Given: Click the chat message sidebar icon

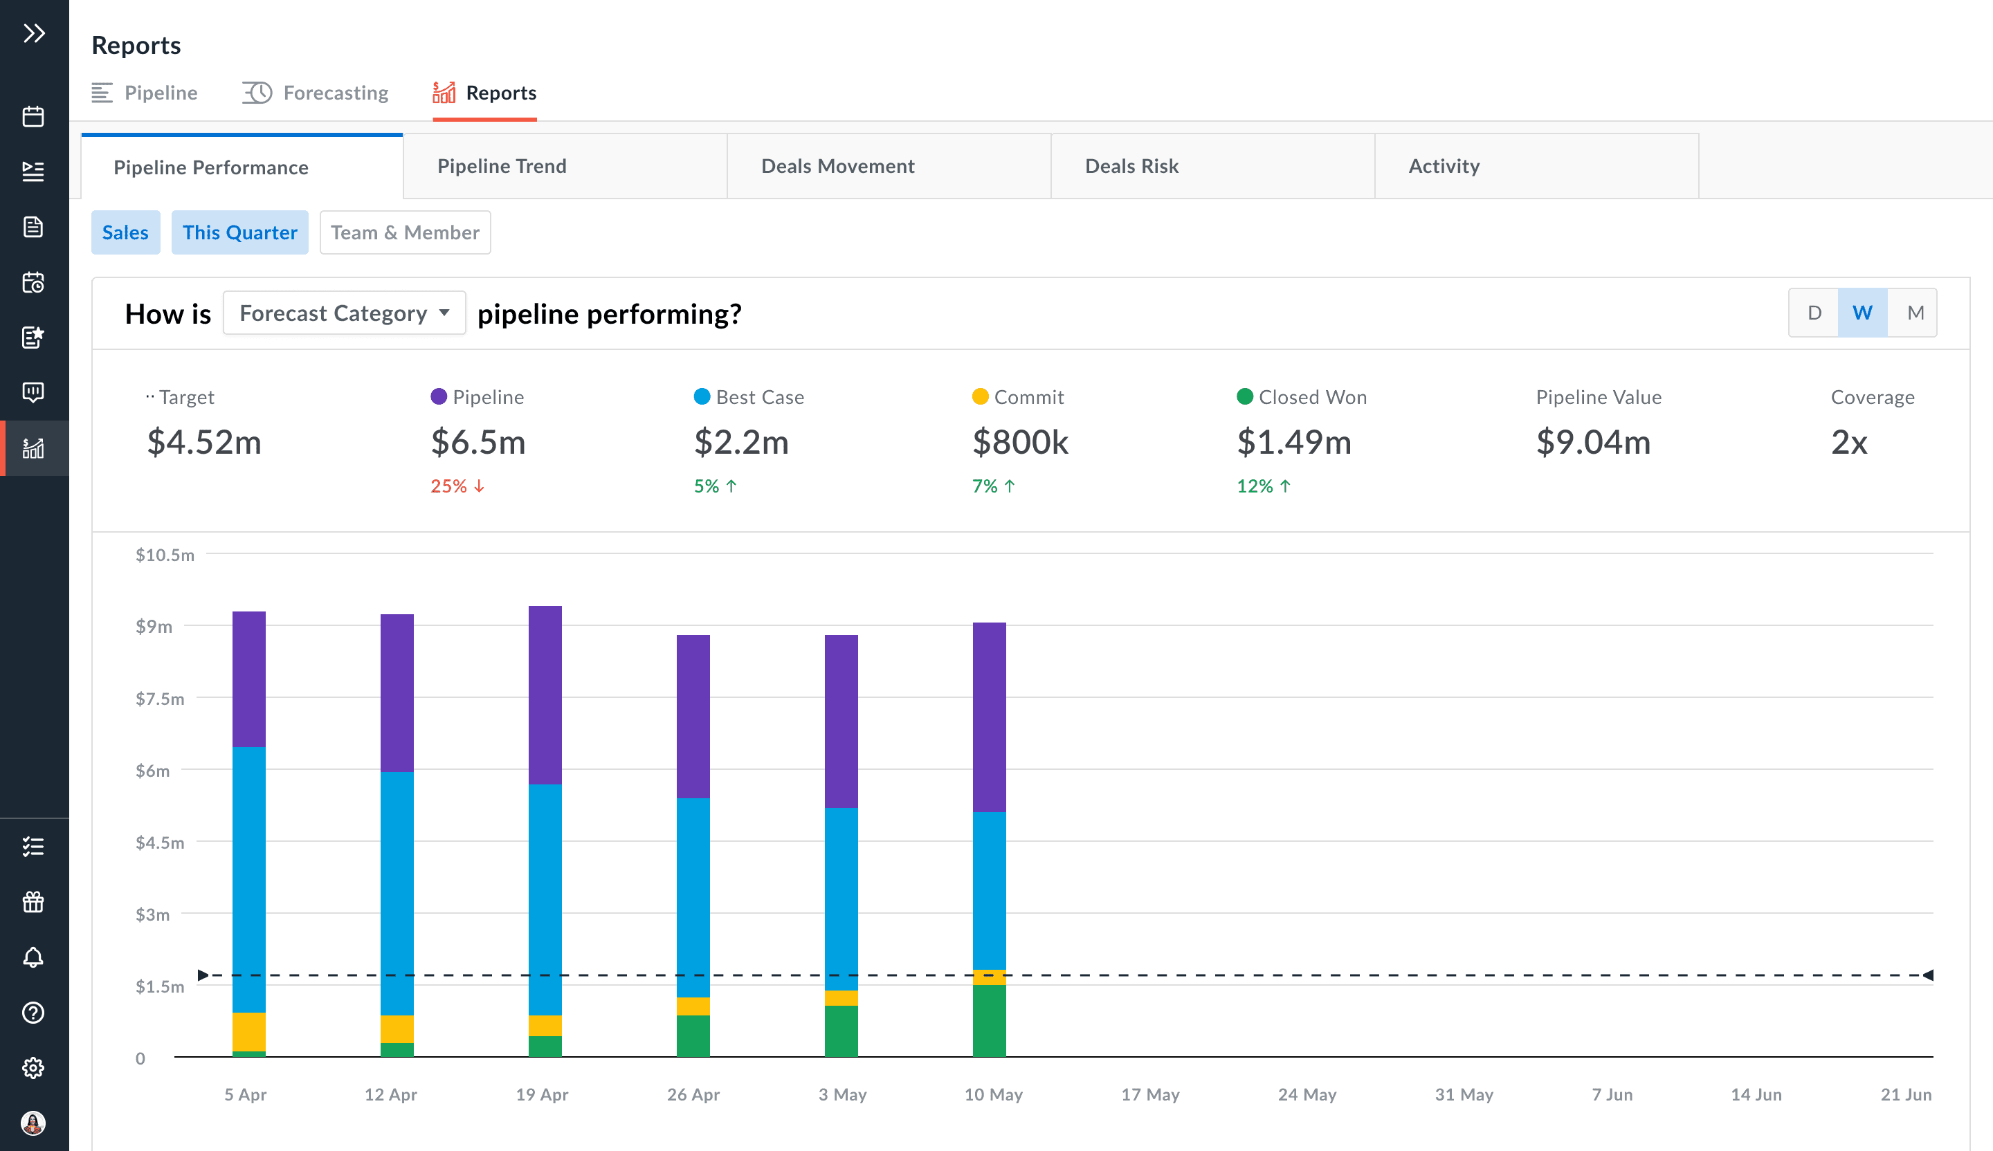Looking at the screenshot, I should pyautogui.click(x=33, y=392).
